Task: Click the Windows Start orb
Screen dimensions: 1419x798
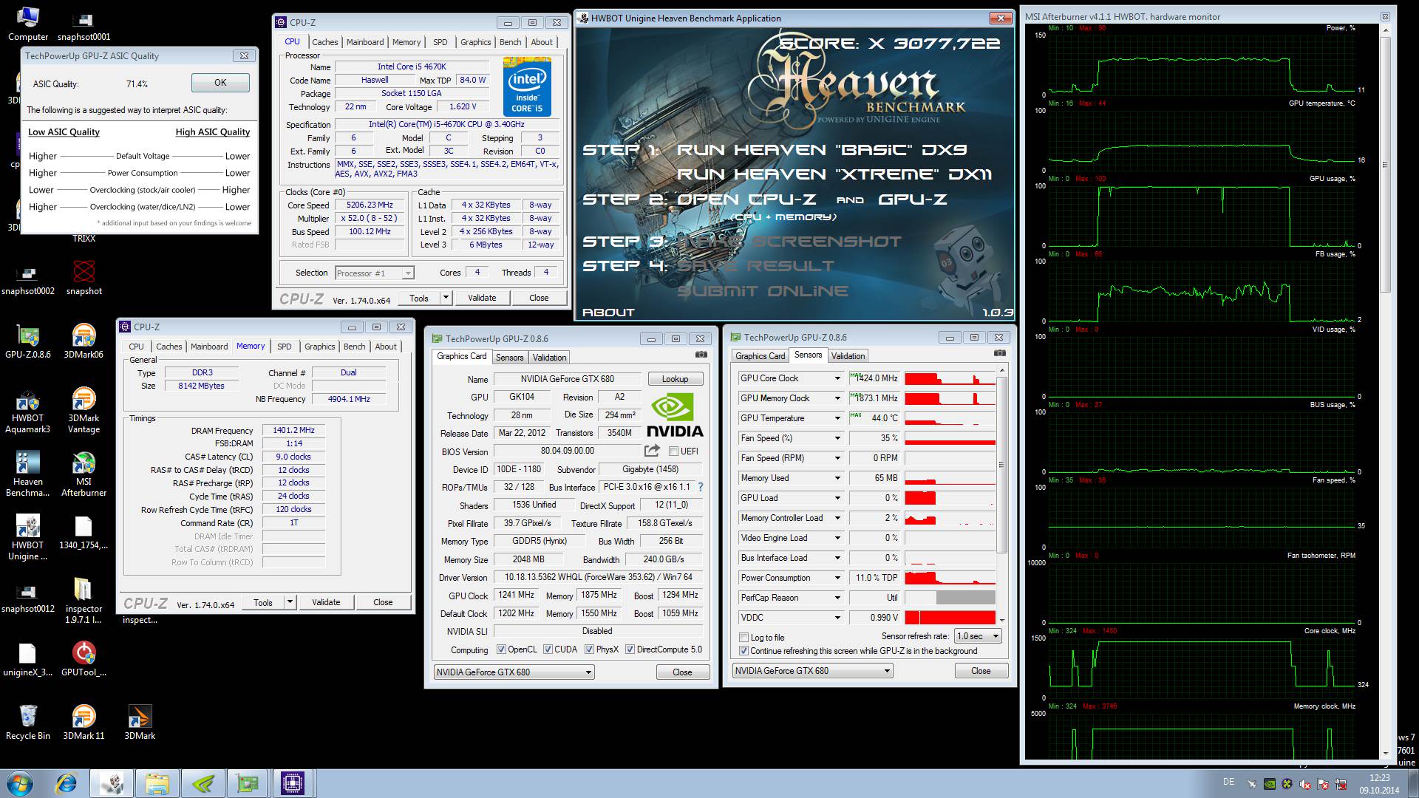Action: pos(20,783)
